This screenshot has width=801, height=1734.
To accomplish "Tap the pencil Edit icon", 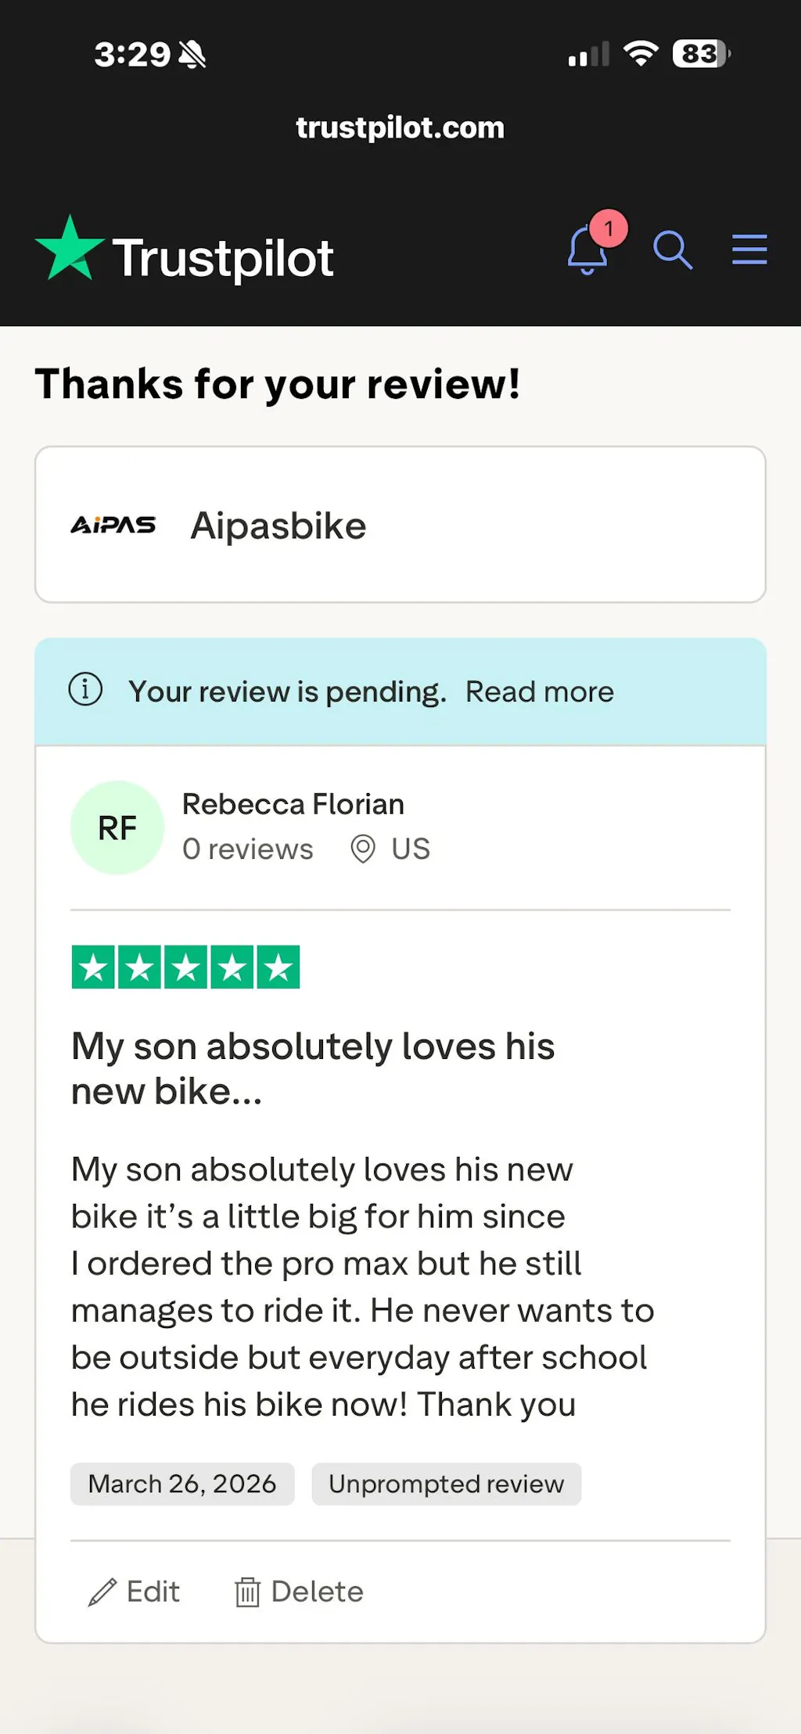I will 102,1592.
